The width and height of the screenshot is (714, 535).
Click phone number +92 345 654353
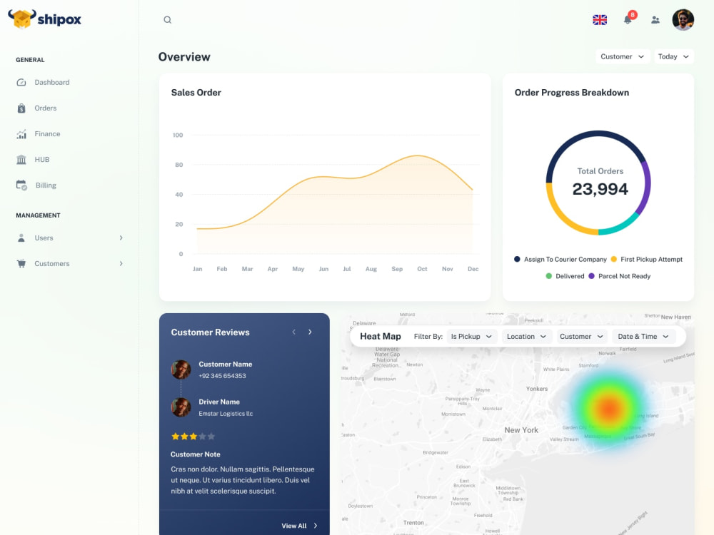222,376
